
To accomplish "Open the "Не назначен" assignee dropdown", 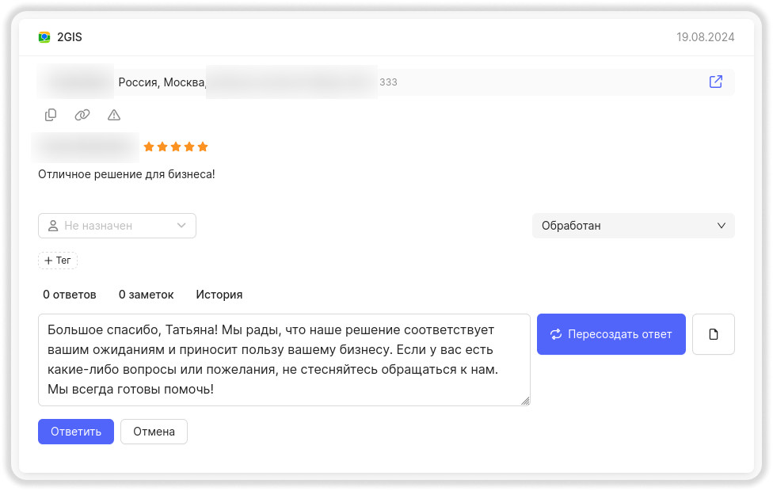I will (x=117, y=226).
